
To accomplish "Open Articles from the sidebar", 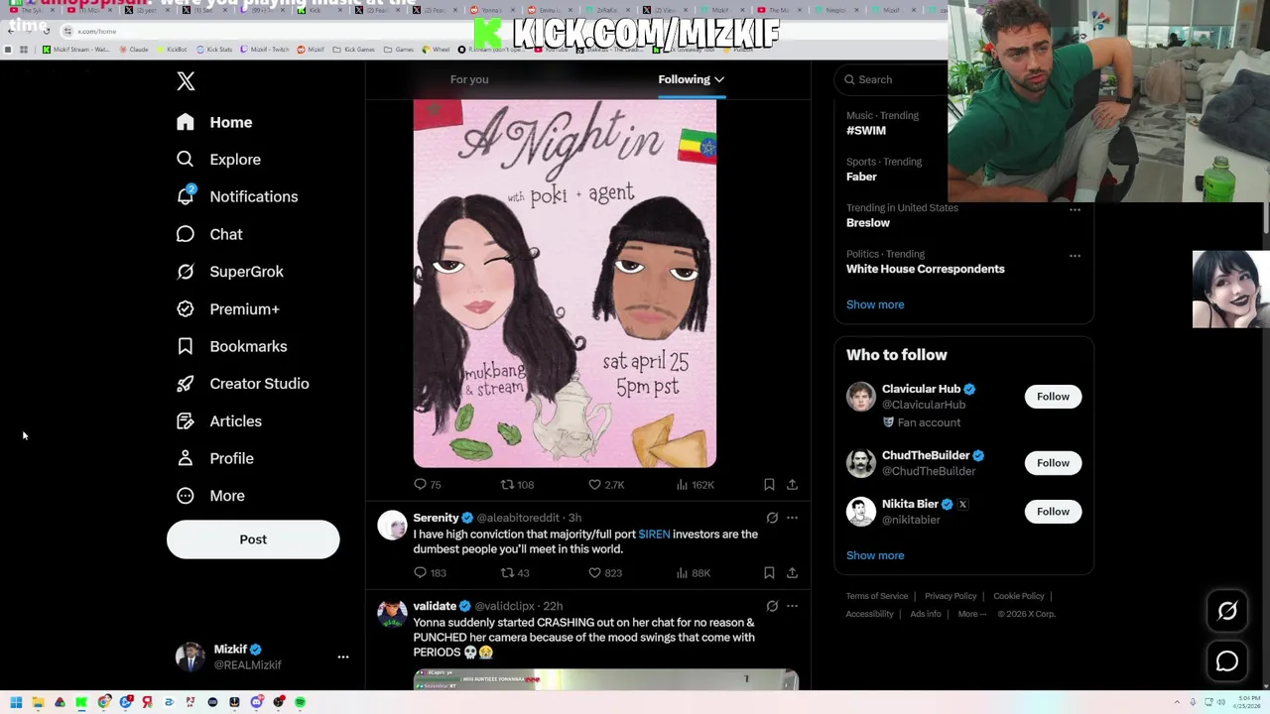I will coord(218,421).
